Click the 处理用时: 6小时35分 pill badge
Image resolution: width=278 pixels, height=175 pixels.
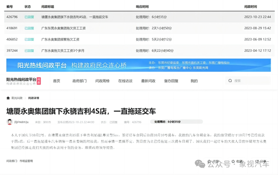[x=176, y=122]
